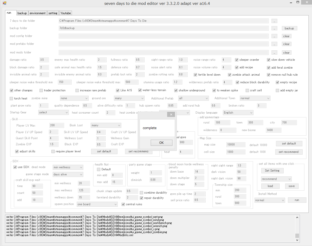Open Install Method dropdown
The height and width of the screenshot is (246, 312).
270,200
